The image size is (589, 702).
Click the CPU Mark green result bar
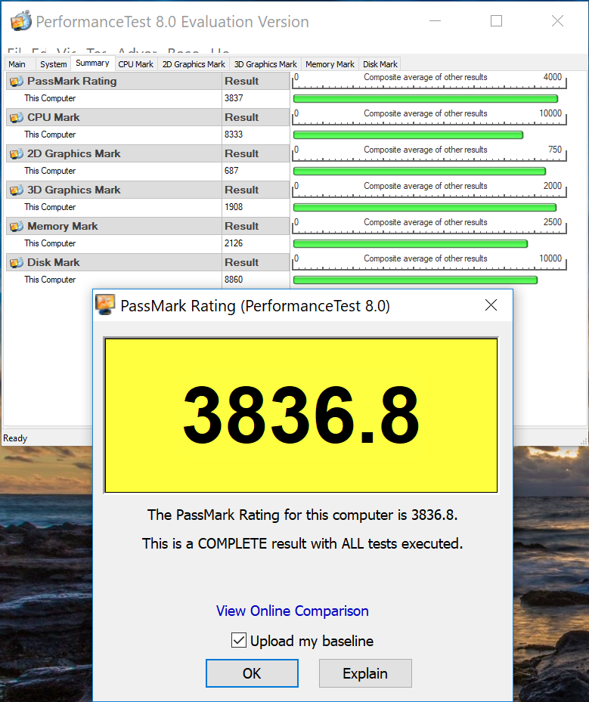408,135
